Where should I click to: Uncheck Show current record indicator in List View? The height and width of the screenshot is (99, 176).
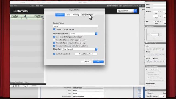pyautogui.click(x=54, y=46)
